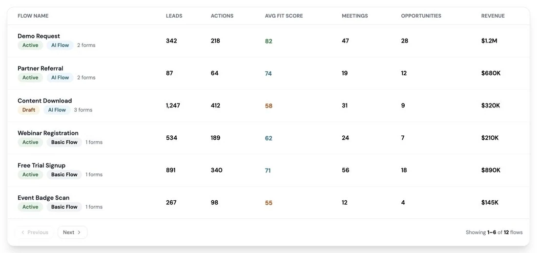Screen dimensions: 537x253
Task: Click the 340 actions value
Action: pyautogui.click(x=216, y=170)
